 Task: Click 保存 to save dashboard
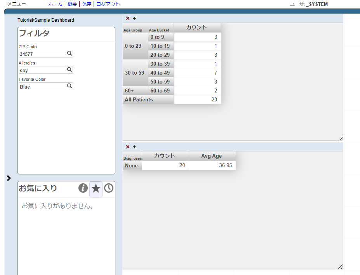tap(87, 4)
